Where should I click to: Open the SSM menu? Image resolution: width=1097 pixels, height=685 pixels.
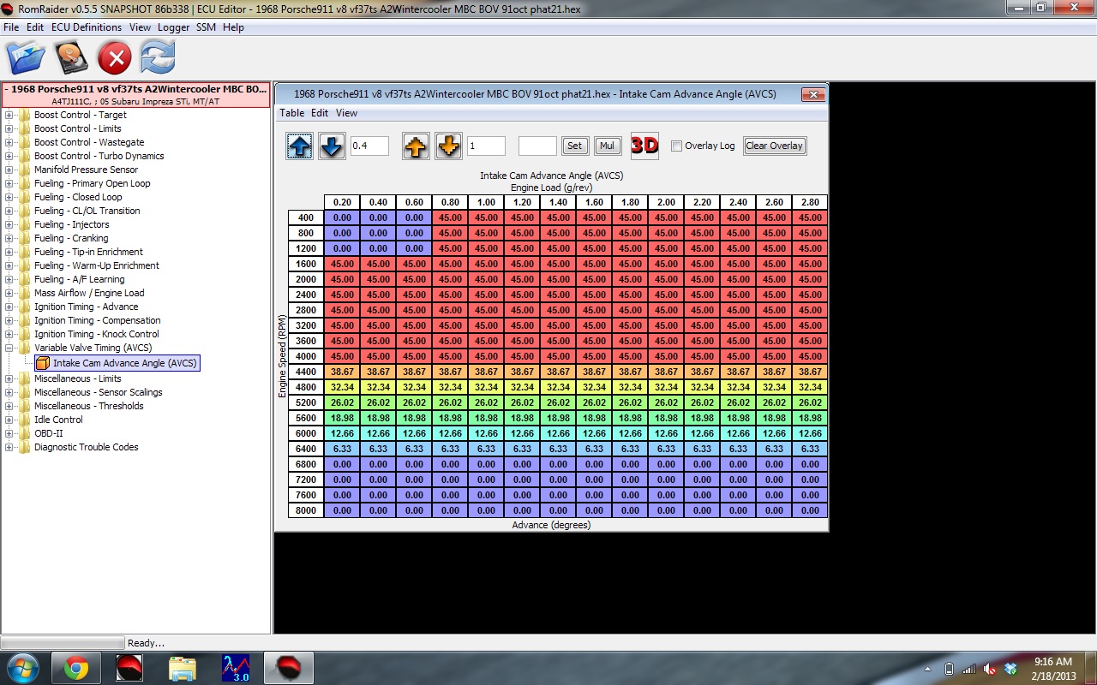[206, 27]
